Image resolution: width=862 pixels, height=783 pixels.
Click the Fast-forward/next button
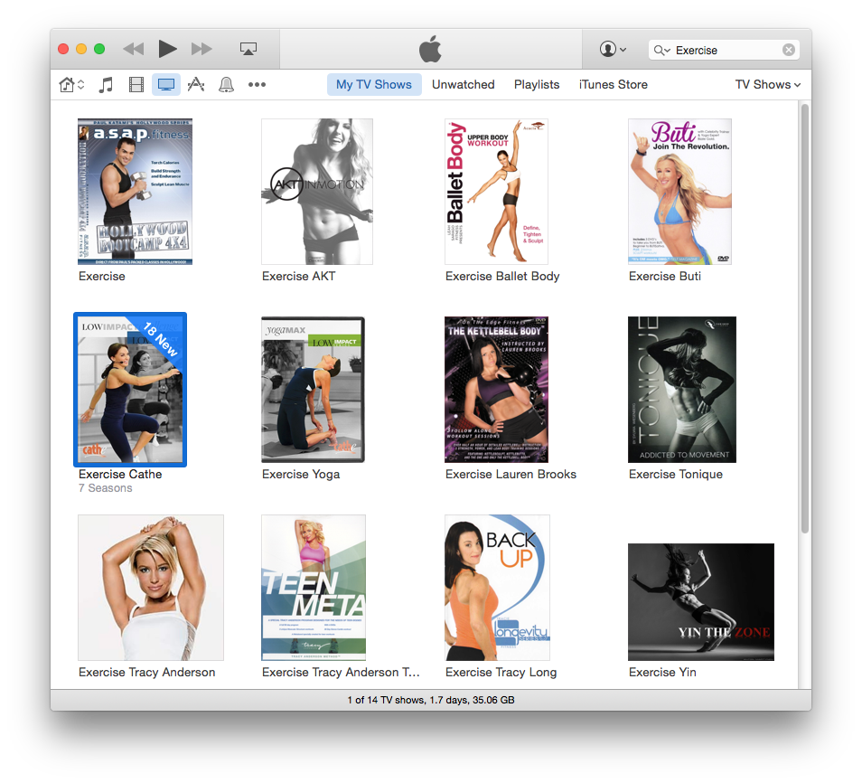[x=201, y=49]
